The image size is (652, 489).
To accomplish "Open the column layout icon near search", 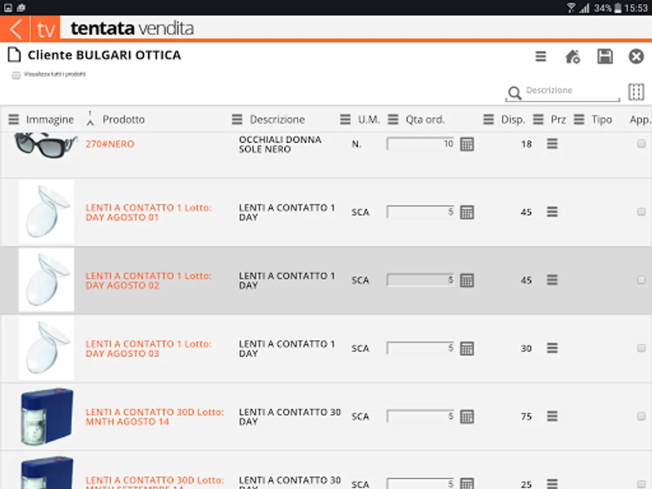I will click(636, 92).
